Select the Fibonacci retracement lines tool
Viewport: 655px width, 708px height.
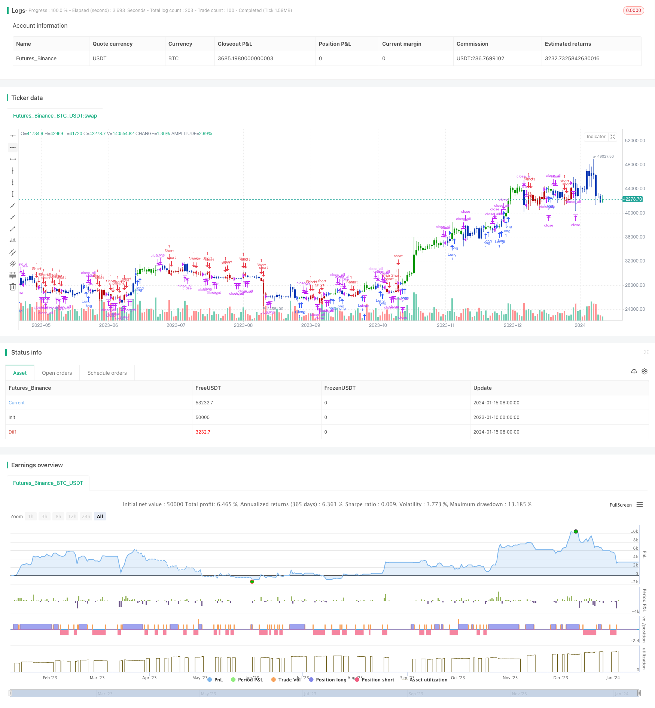click(13, 275)
